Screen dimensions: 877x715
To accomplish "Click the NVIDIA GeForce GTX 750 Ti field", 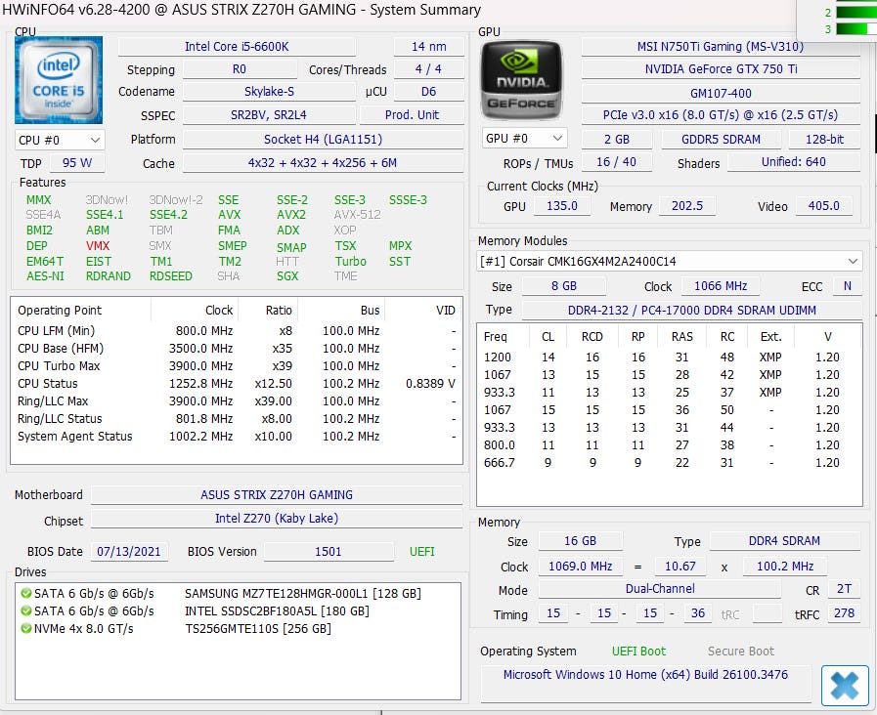I will pyautogui.click(x=721, y=69).
